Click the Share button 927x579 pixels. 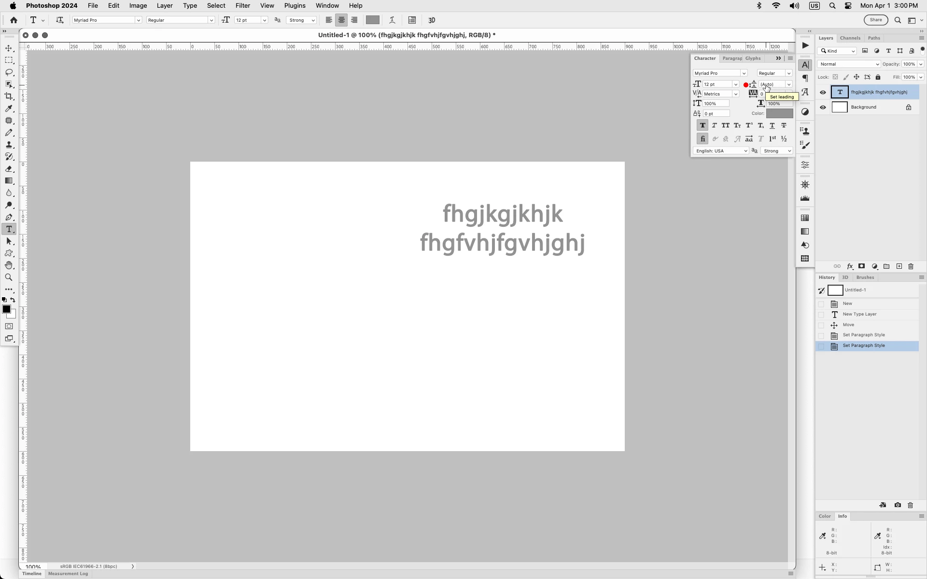(875, 20)
